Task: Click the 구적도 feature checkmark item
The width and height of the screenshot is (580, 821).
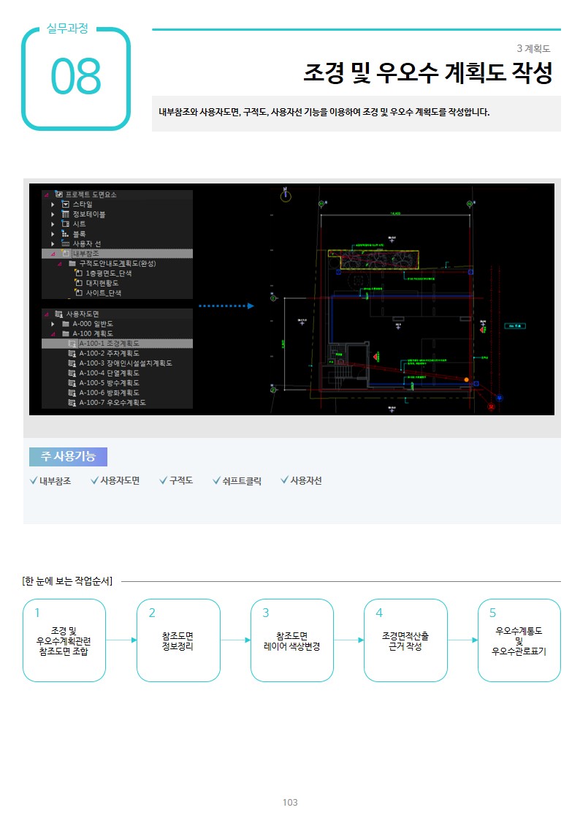Action: [176, 480]
